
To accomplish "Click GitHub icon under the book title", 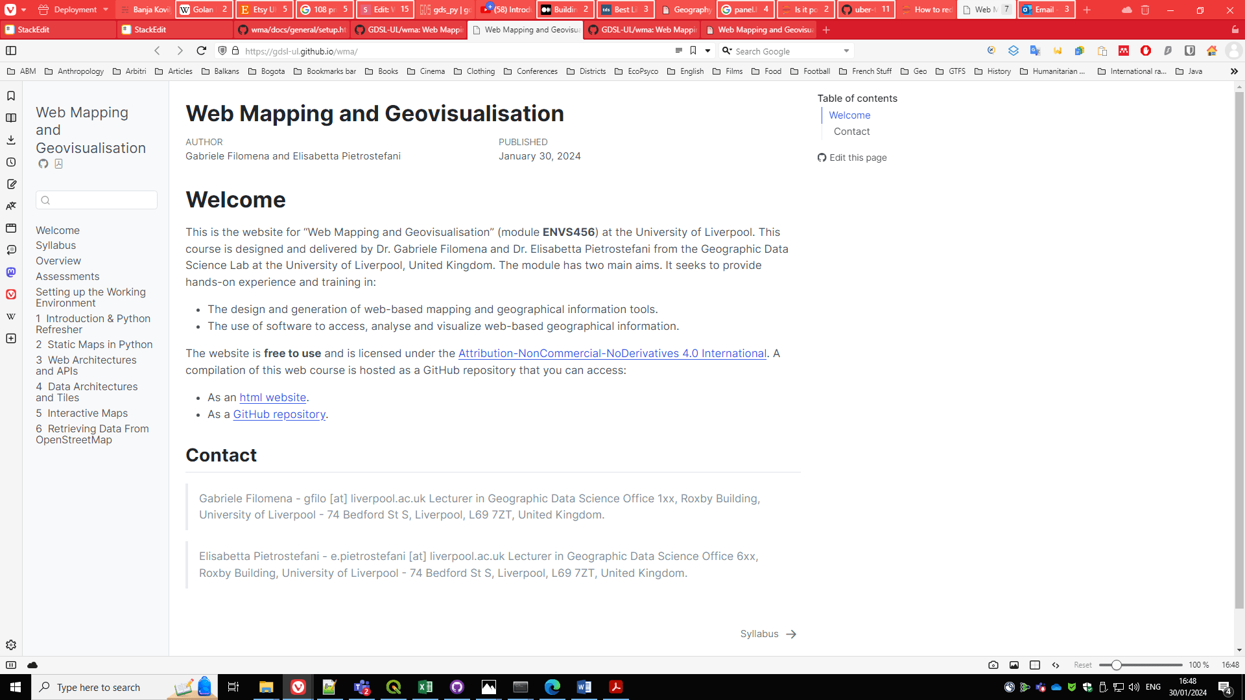I will coord(43,164).
